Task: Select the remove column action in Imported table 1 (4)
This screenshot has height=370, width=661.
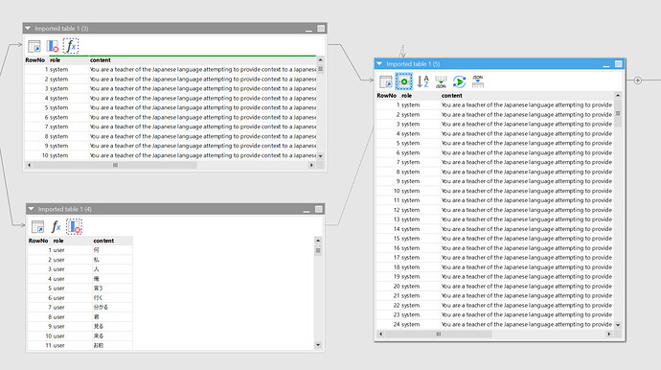Action: (x=74, y=227)
